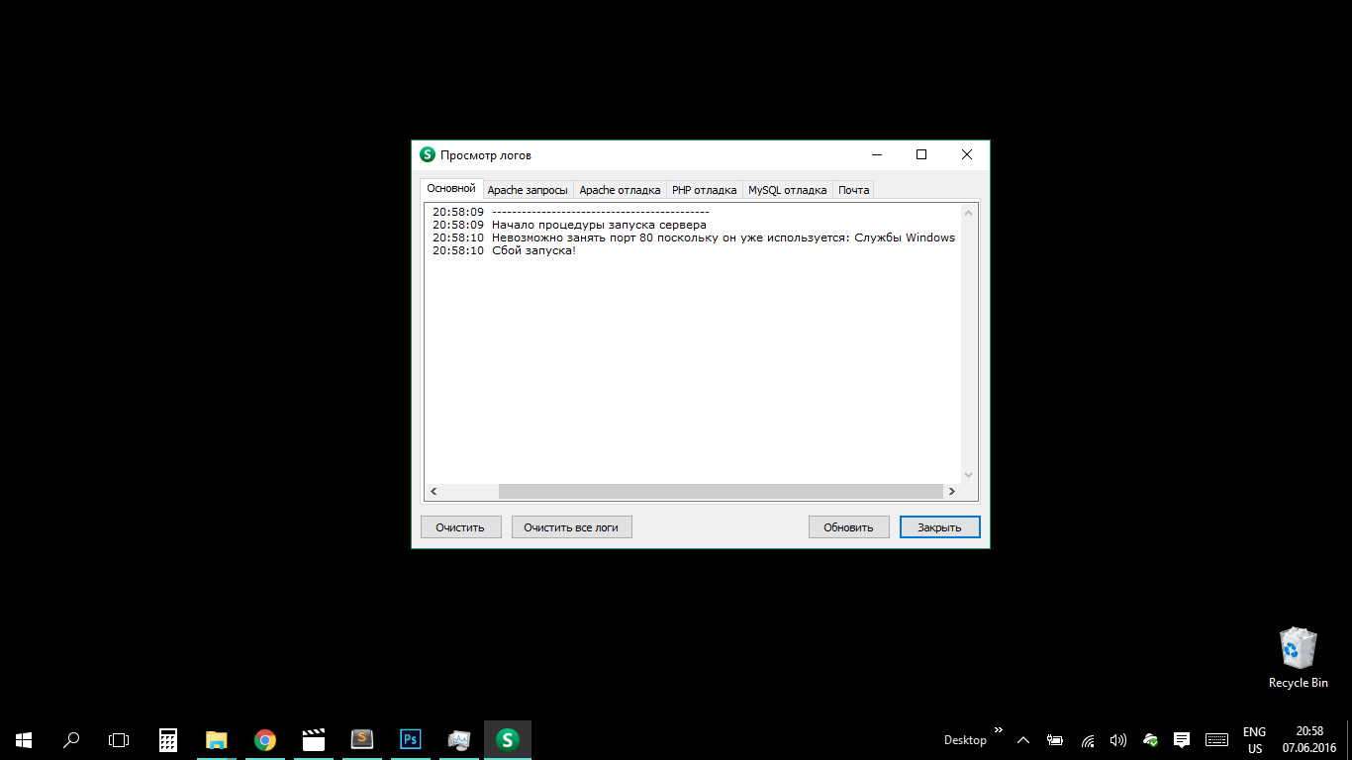The image size is (1352, 760).
Task: Click log line 'Сбой запуска!'
Action: [x=533, y=250]
